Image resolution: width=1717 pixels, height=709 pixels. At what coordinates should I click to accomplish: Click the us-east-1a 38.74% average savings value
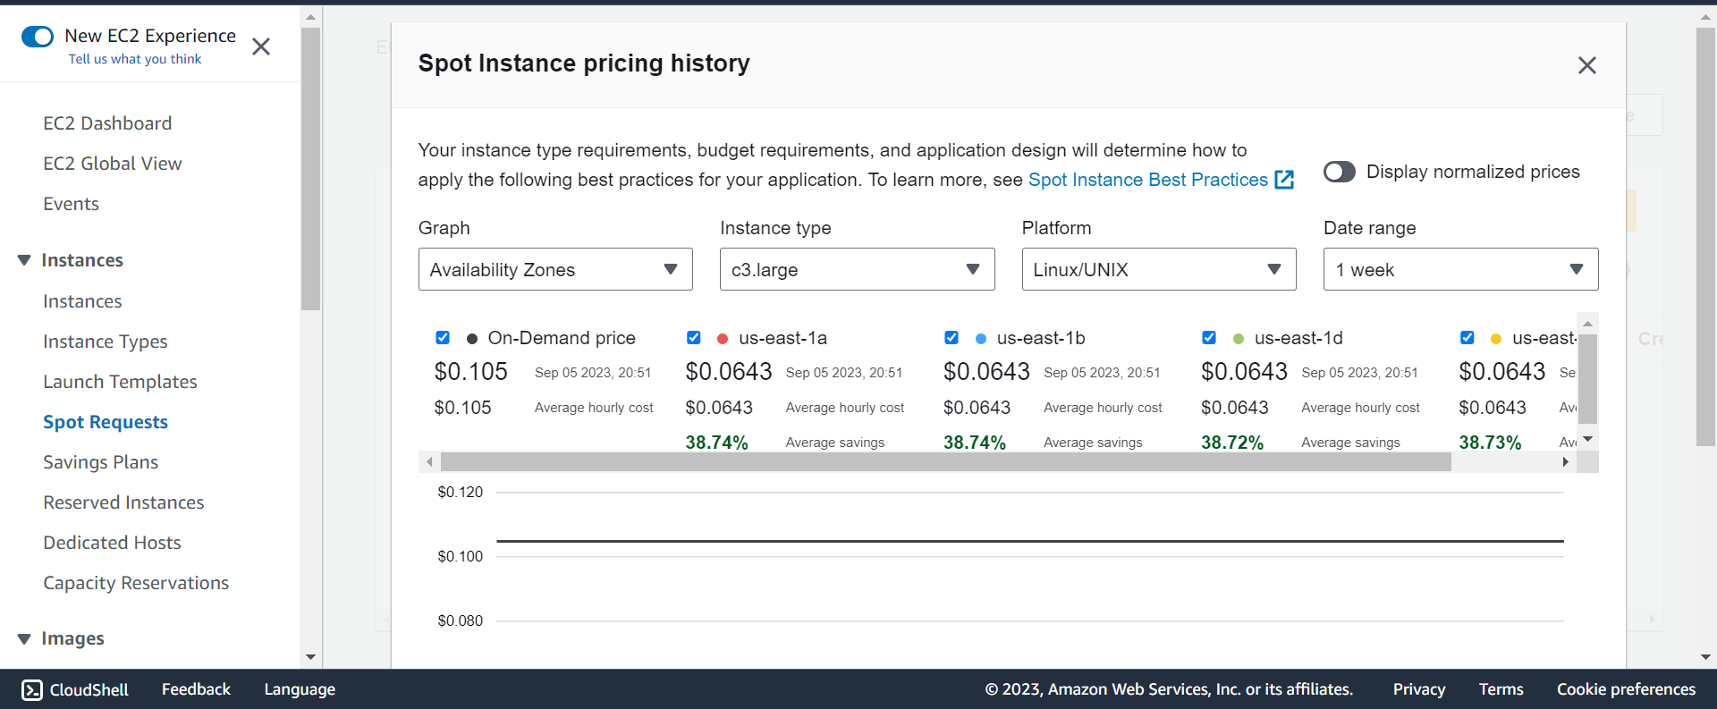coord(716,443)
